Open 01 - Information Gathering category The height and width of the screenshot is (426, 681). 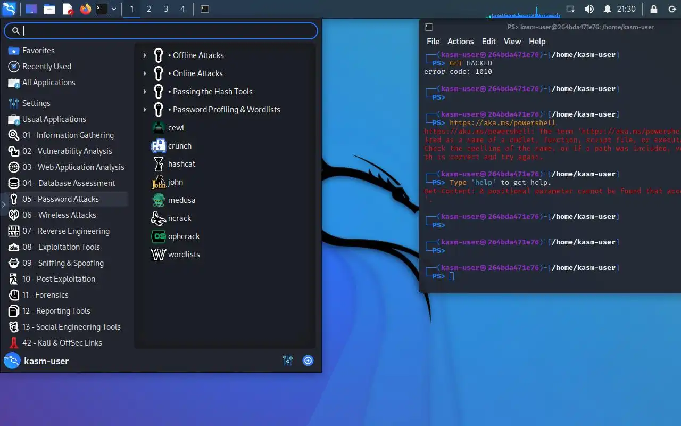pos(67,135)
